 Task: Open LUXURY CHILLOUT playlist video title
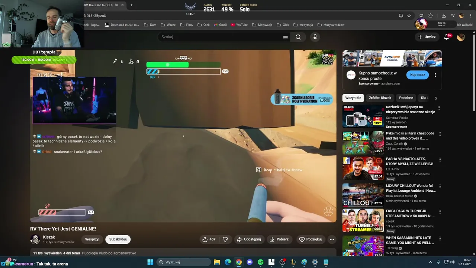coord(411,188)
